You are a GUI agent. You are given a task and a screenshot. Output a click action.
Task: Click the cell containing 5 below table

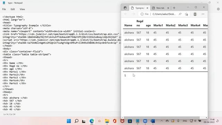coord(125,76)
